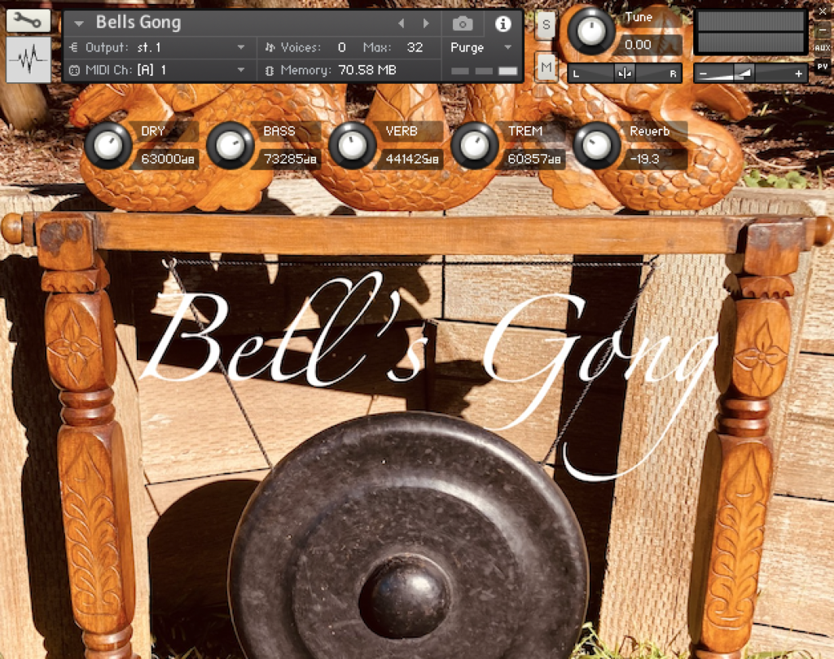This screenshot has height=659, width=834.
Task: Edit the Max voices value 32
Action: [x=415, y=47]
